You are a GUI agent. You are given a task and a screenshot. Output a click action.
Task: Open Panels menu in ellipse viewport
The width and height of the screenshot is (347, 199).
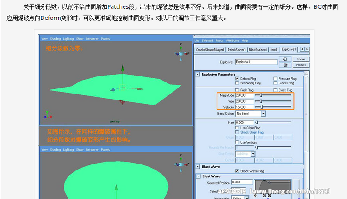tap(105, 149)
